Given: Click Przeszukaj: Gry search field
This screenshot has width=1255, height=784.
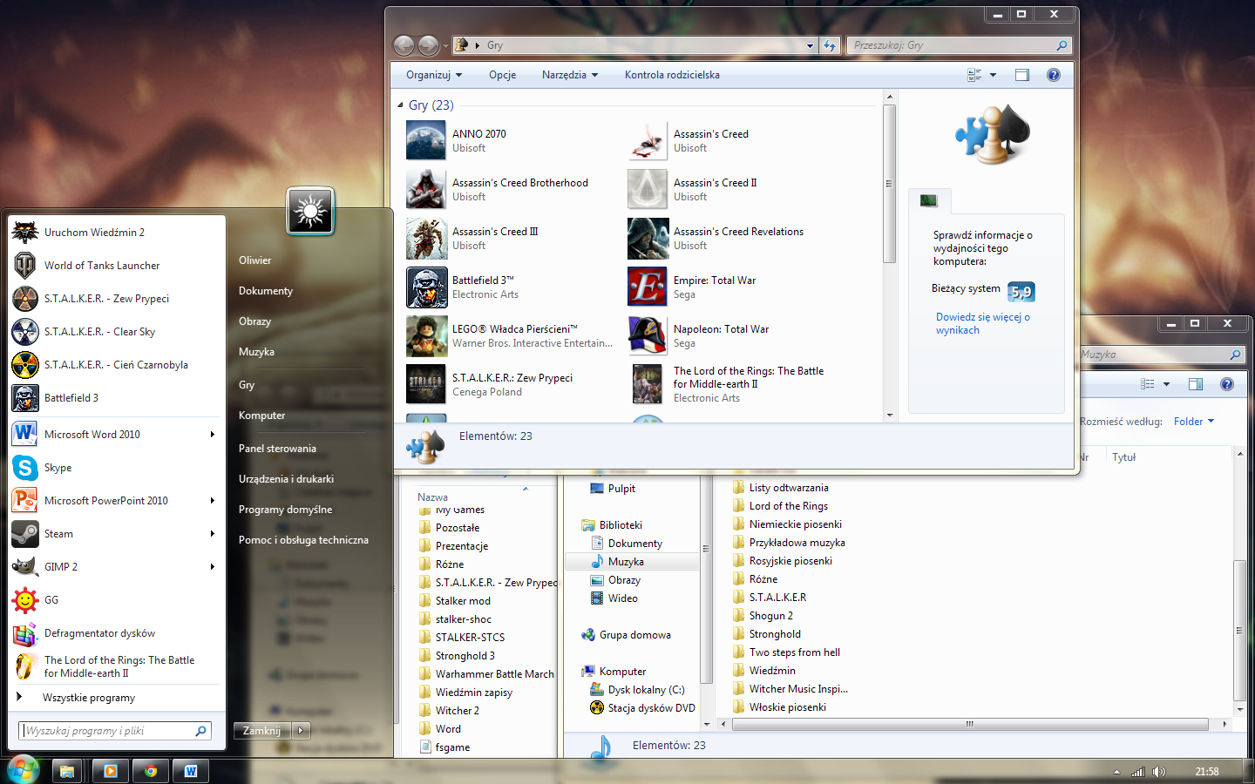Looking at the screenshot, I should click(959, 45).
